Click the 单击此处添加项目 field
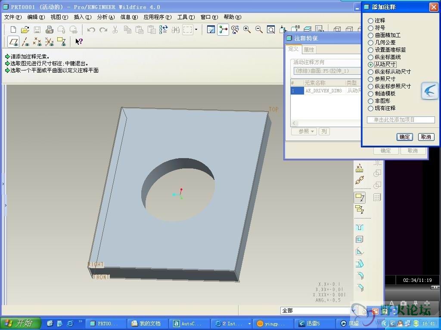Viewport: 441px width, 330px height. [x=401, y=120]
